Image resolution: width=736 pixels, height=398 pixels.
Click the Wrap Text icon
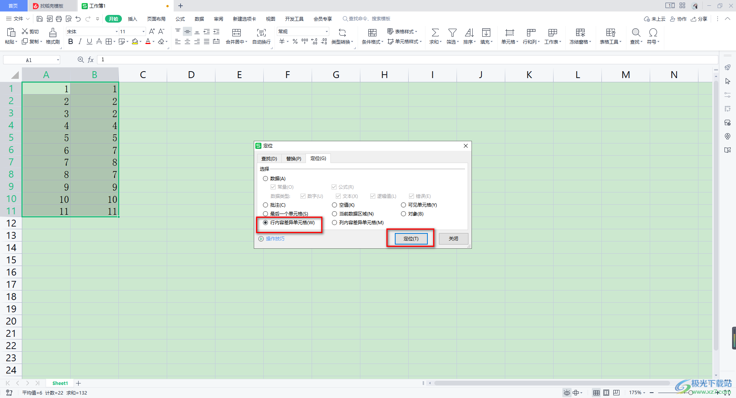click(261, 33)
